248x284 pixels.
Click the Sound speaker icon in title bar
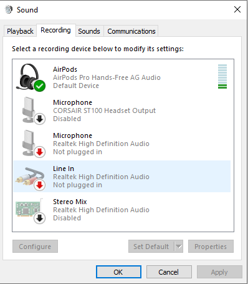click(9, 9)
